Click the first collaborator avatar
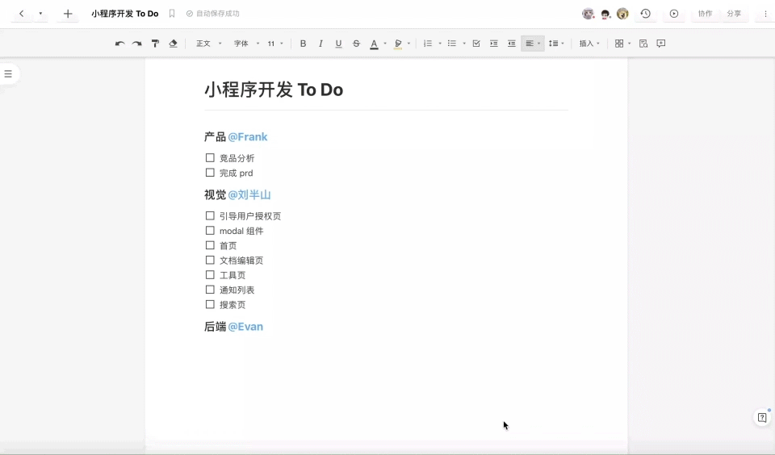This screenshot has width=775, height=455. (x=588, y=14)
